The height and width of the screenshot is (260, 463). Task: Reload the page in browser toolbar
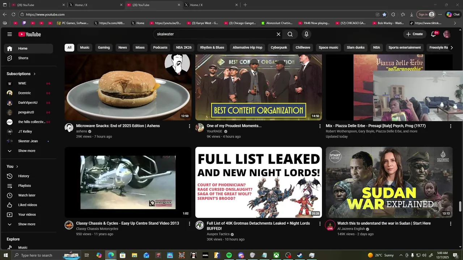coord(13,14)
